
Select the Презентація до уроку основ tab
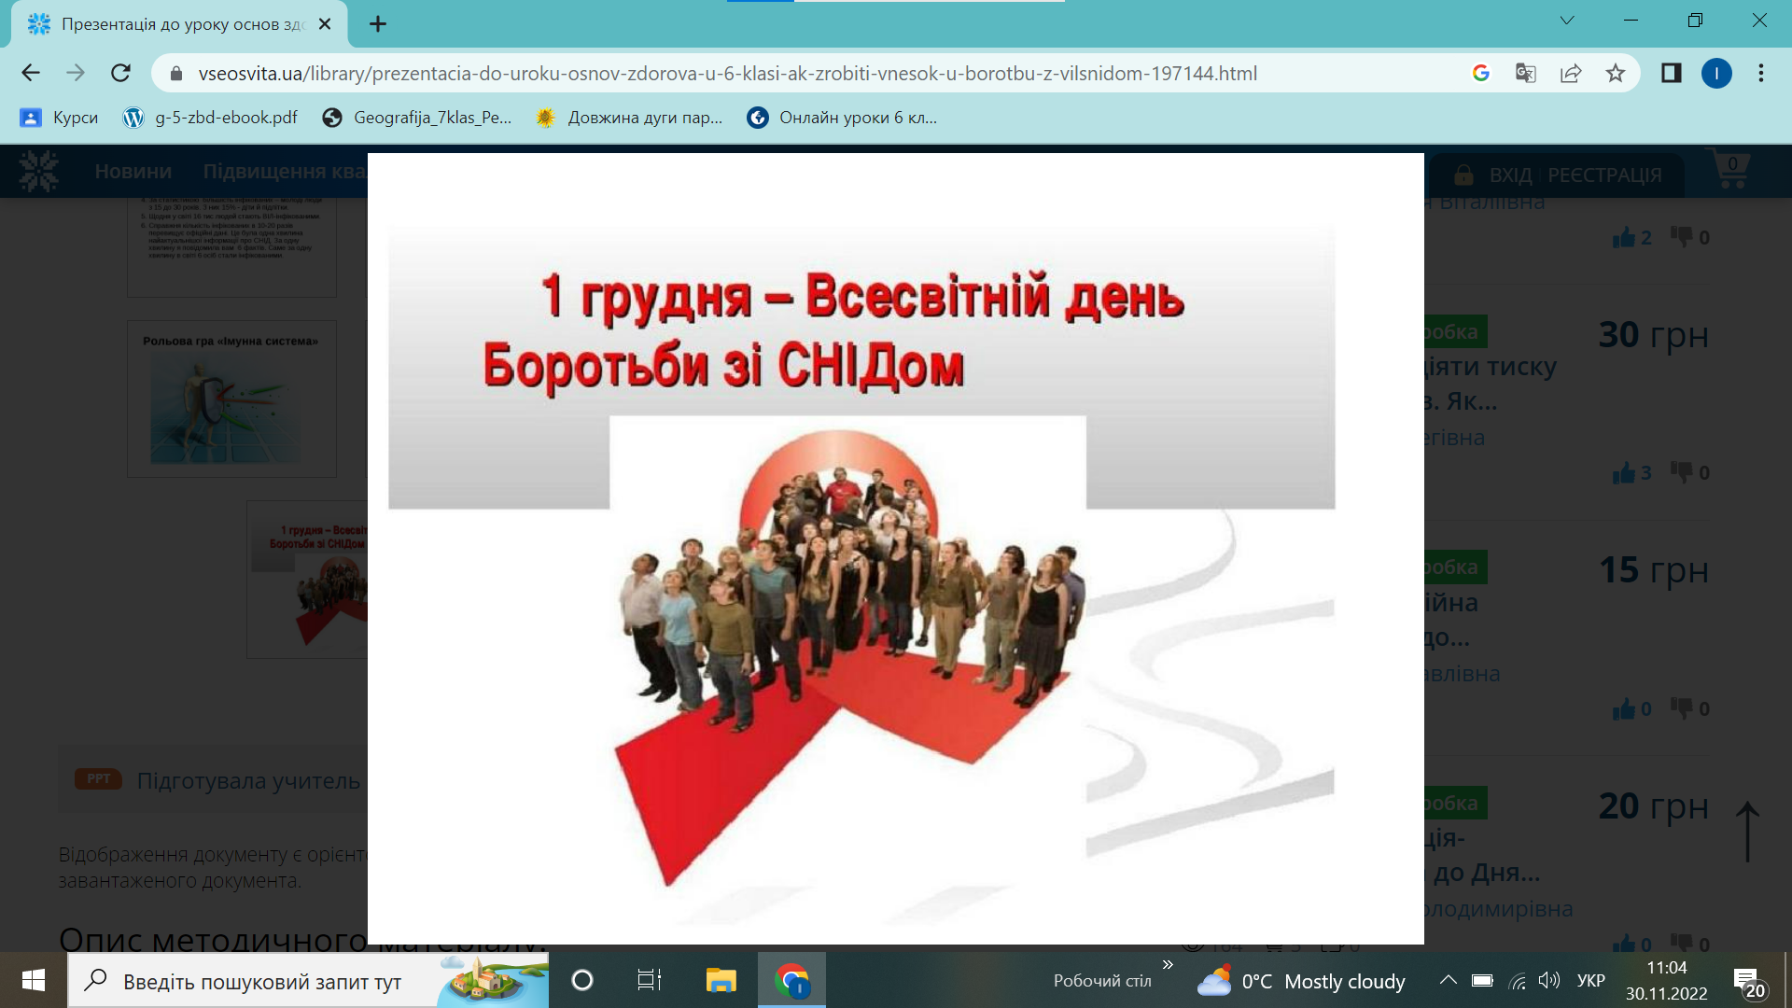coord(179,24)
